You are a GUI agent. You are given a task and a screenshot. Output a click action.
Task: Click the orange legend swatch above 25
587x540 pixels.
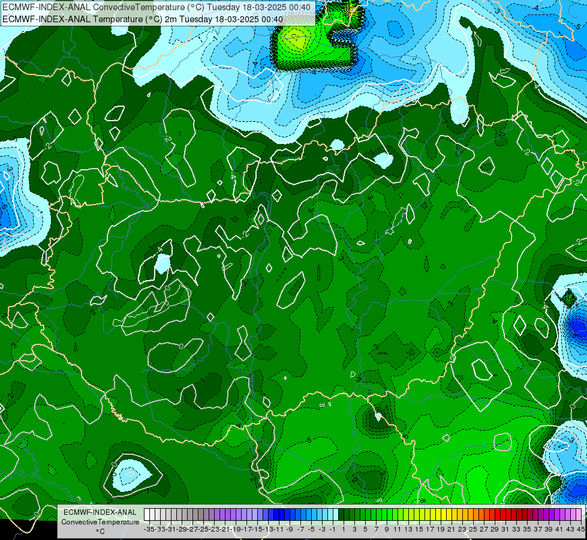pyautogui.click(x=471, y=514)
